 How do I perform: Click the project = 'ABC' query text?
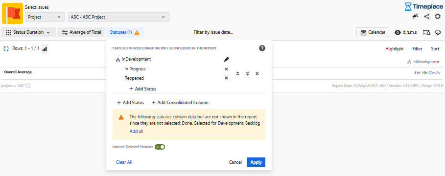point(13,86)
